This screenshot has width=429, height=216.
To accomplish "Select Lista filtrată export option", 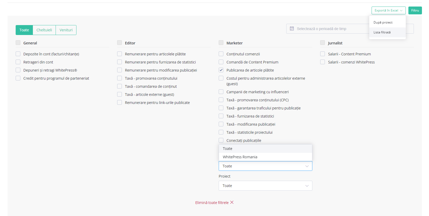I will (387, 32).
